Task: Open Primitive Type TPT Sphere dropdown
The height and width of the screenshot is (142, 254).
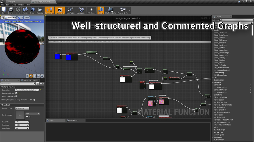Action: [x=22, y=108]
